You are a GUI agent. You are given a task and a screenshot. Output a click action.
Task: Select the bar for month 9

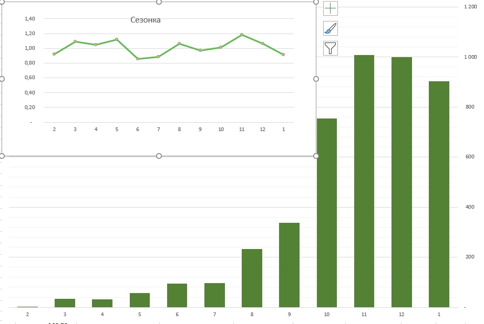click(x=289, y=265)
